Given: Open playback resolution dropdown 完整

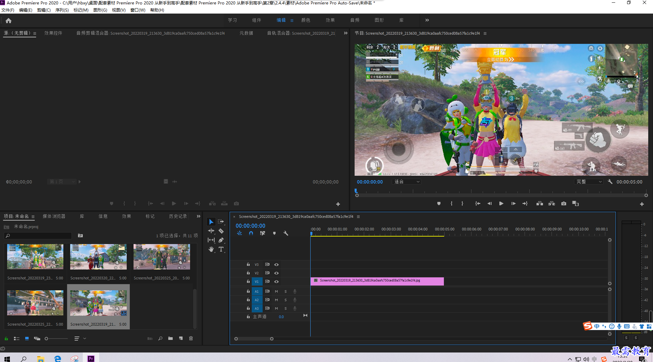Looking at the screenshot, I should (x=589, y=182).
